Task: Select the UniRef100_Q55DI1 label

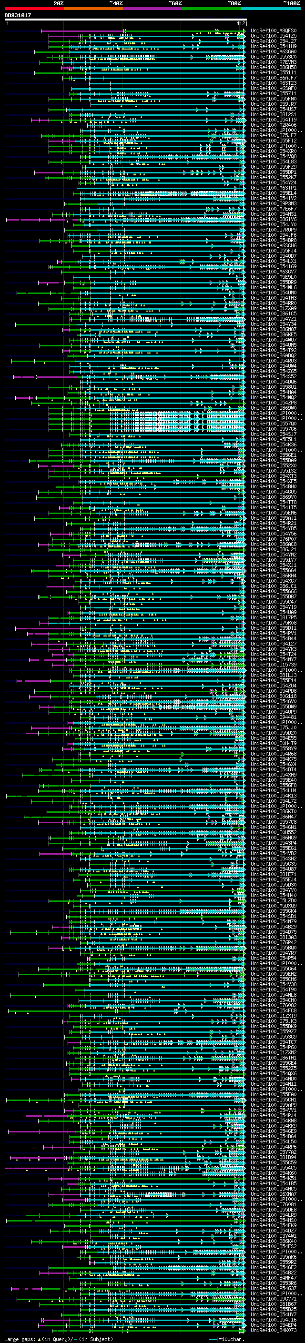Action: pyautogui.click(x=274, y=628)
